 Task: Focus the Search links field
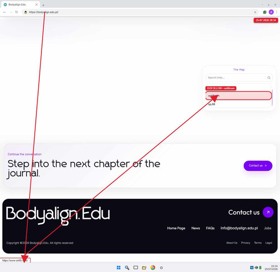click(239, 78)
